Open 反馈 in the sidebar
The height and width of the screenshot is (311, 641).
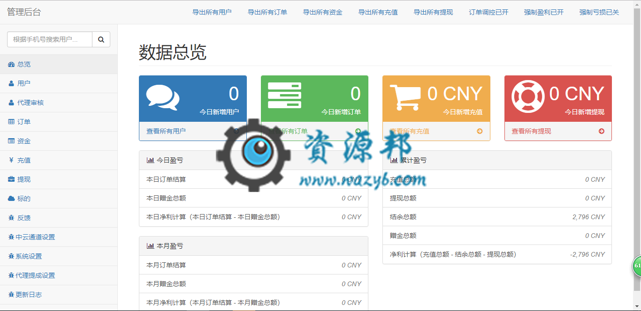pyautogui.click(x=59, y=218)
